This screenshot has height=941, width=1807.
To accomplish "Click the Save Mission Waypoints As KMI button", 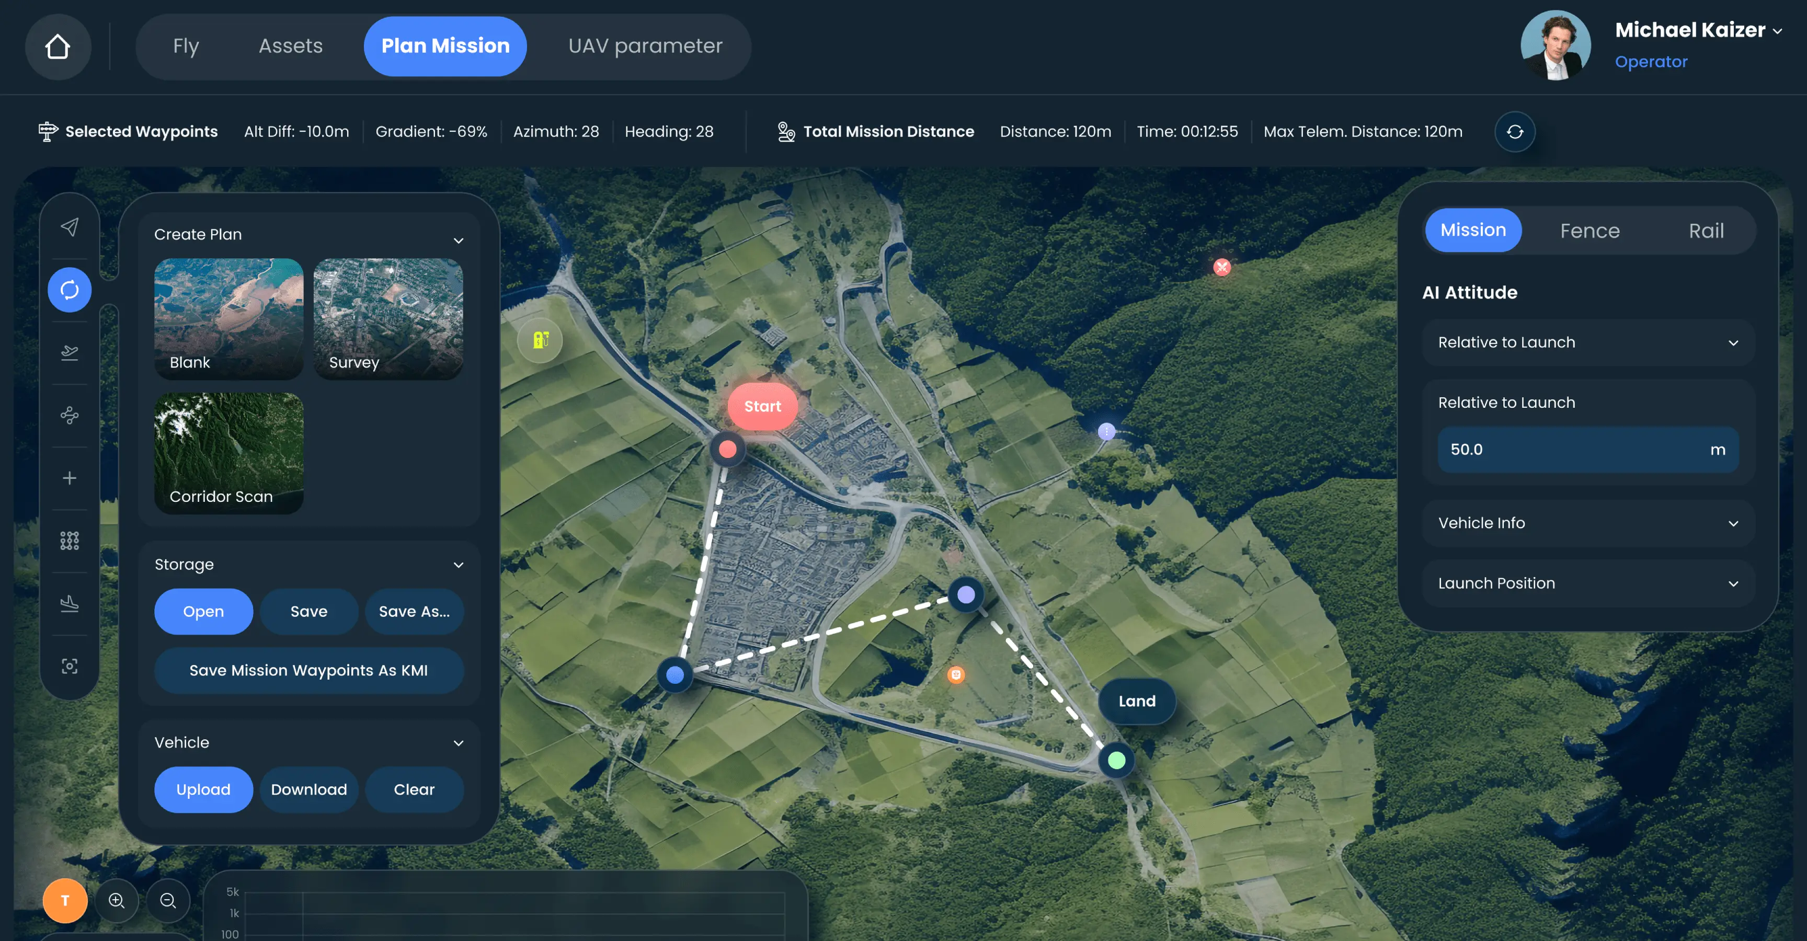I will tap(308, 670).
